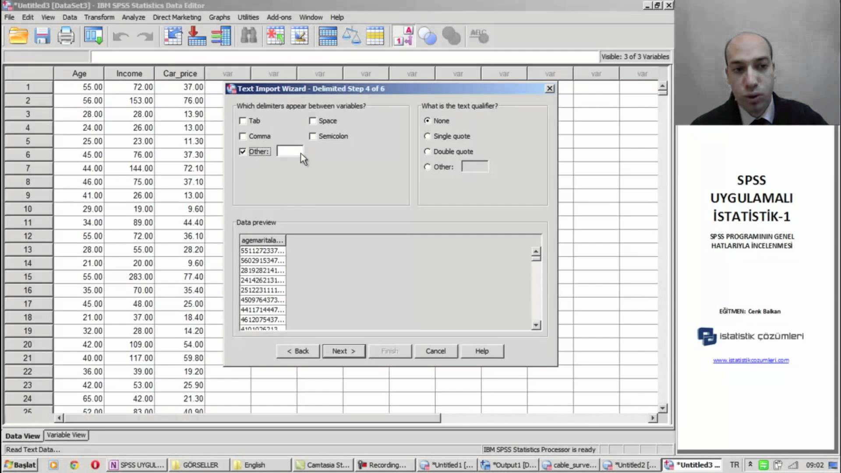
Task: Select Single quote text qualifier
Action: (x=427, y=136)
